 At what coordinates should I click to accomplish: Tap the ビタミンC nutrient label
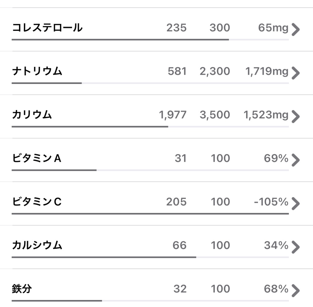37,202
